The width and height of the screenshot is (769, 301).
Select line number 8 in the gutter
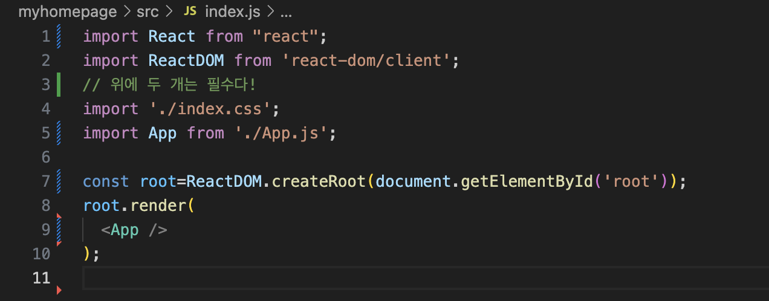(46, 206)
